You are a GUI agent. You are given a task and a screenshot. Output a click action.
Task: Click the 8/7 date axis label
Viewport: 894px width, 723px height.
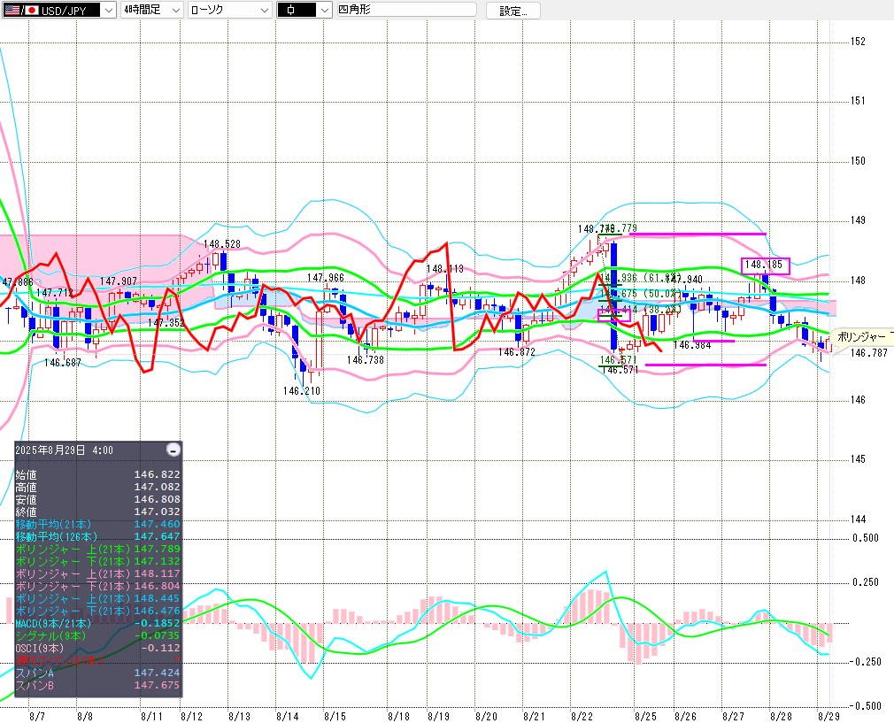click(x=37, y=716)
